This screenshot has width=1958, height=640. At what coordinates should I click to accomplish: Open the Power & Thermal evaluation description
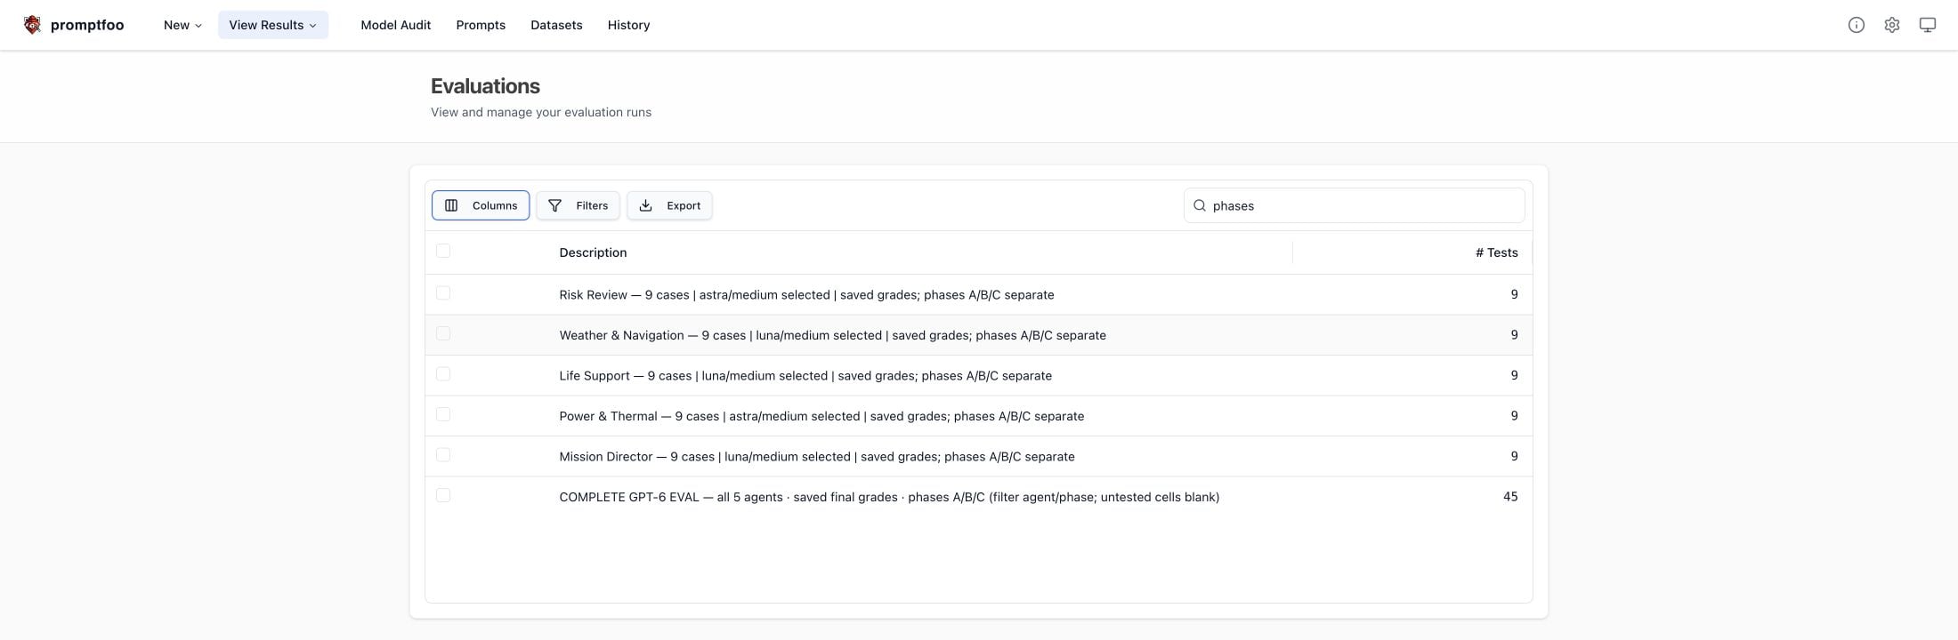point(821,416)
